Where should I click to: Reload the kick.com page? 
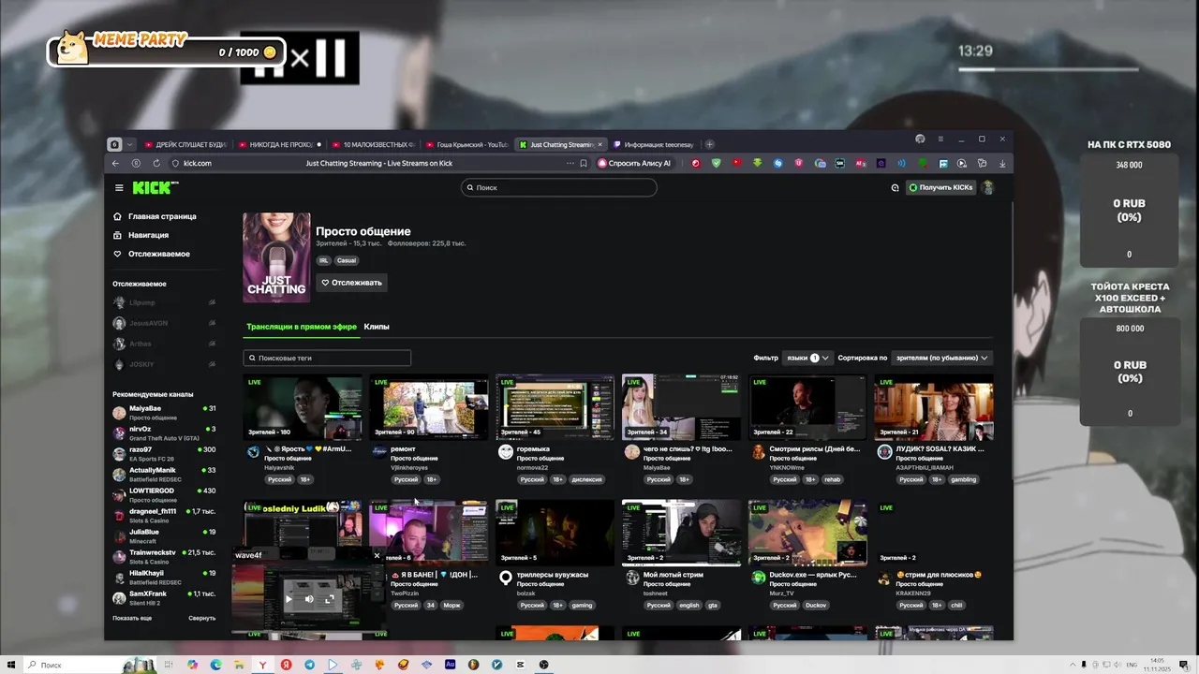155,163
